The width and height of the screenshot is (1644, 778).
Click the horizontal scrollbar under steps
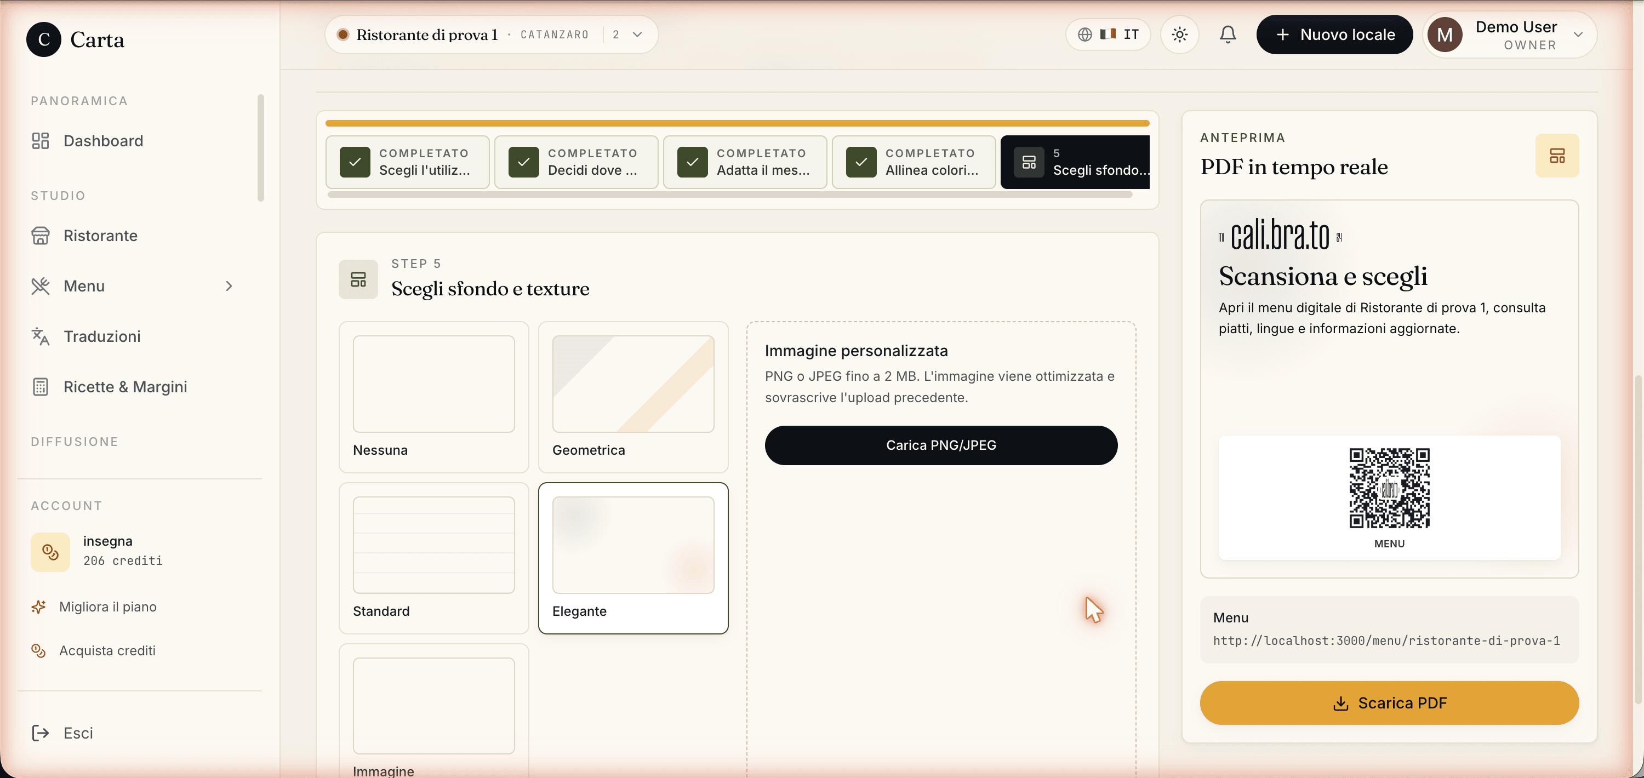[x=729, y=195]
